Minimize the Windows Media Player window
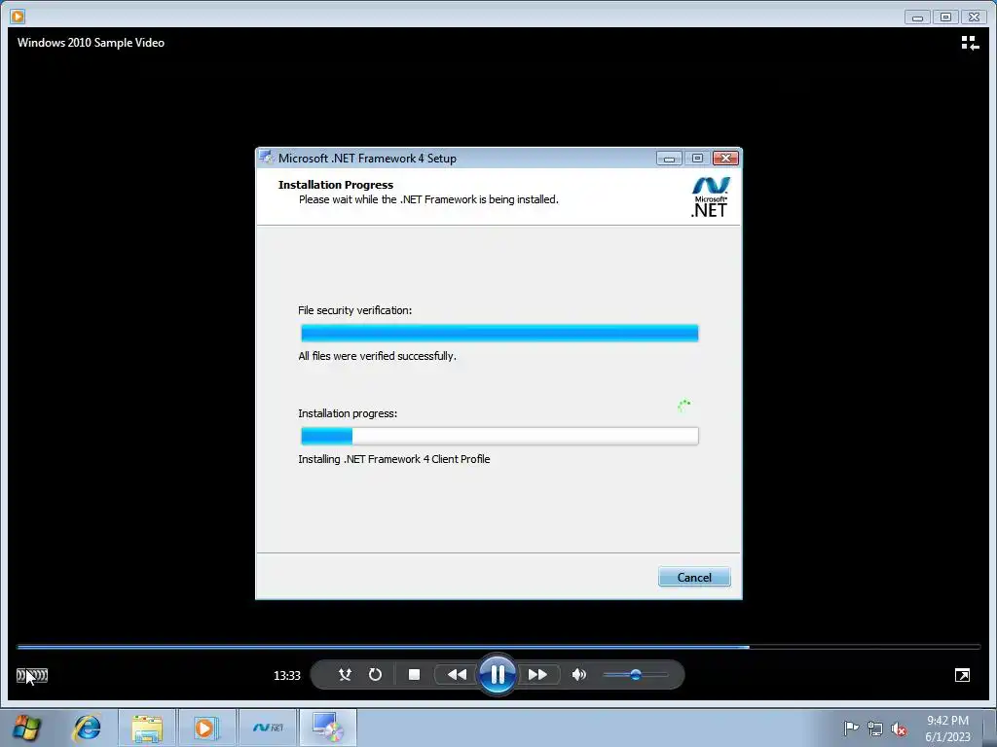 tap(917, 18)
